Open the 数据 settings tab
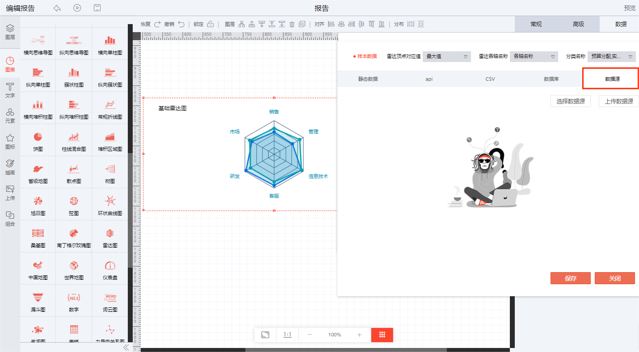This screenshot has height=352, width=639. point(621,24)
